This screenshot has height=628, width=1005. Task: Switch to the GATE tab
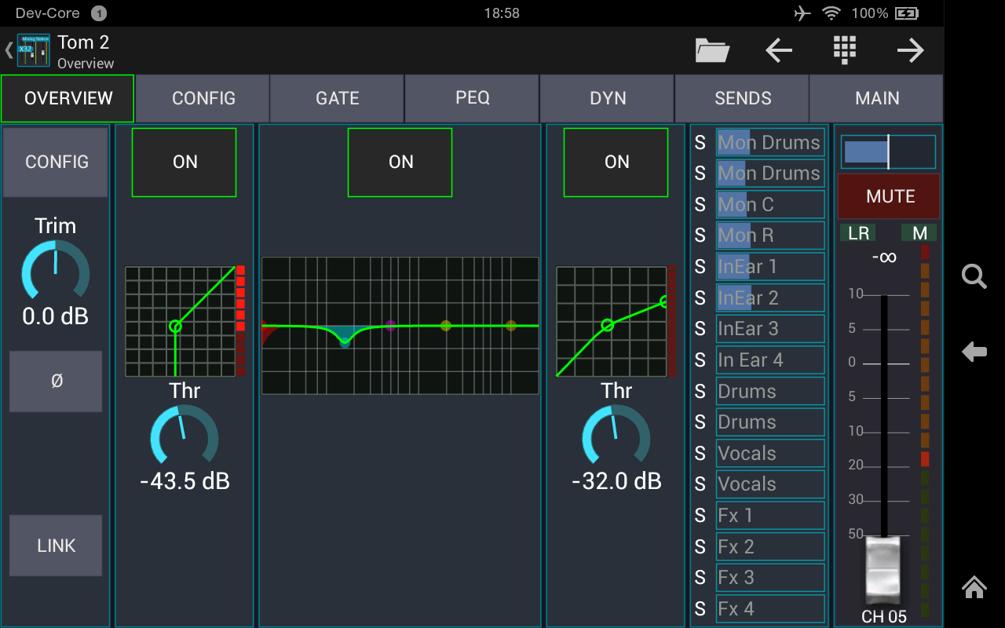point(336,98)
